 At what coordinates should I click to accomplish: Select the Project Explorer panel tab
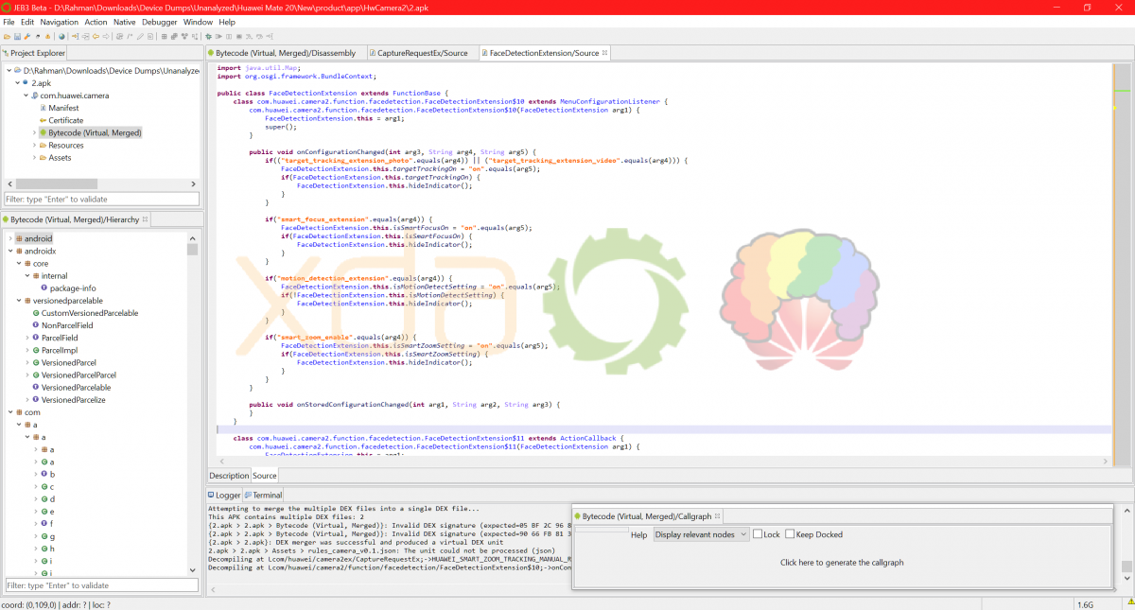pyautogui.click(x=34, y=53)
